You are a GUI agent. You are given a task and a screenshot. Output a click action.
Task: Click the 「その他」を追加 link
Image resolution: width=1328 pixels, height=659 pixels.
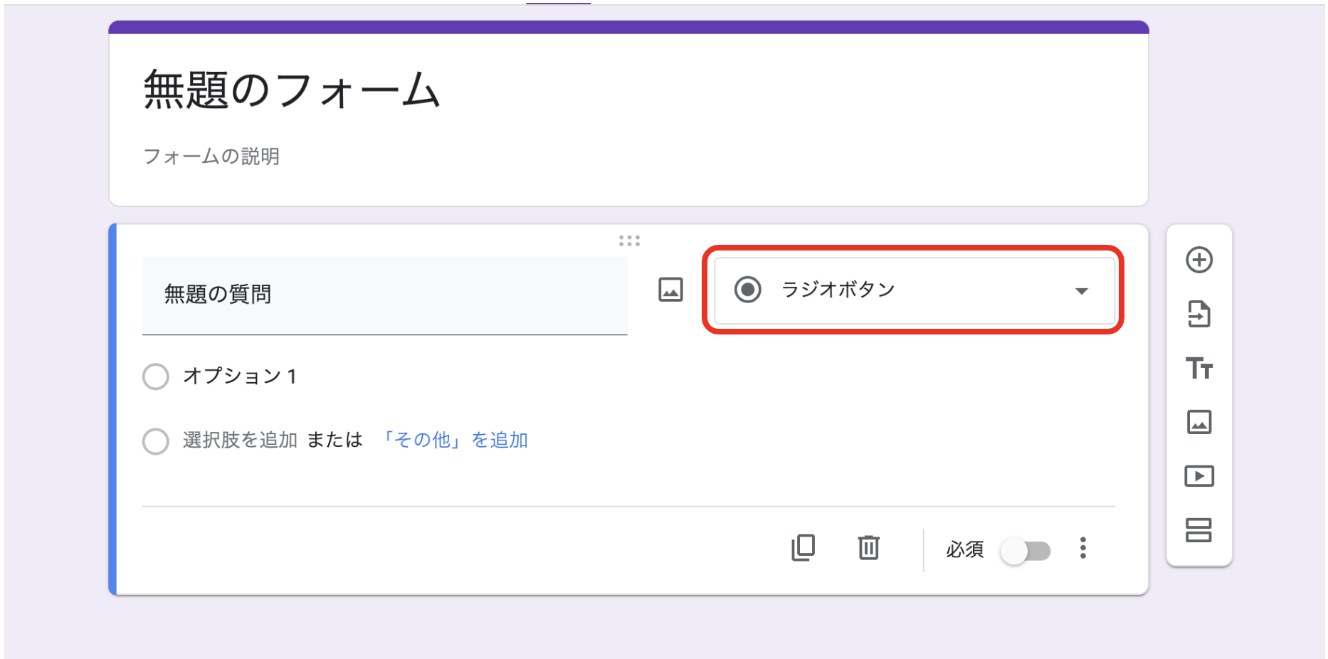point(456,440)
